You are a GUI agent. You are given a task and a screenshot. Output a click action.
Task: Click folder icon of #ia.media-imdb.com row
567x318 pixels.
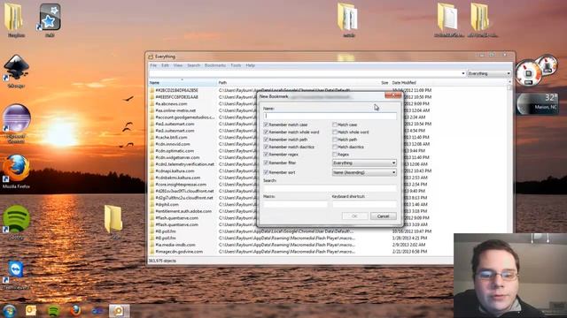[x=151, y=245]
